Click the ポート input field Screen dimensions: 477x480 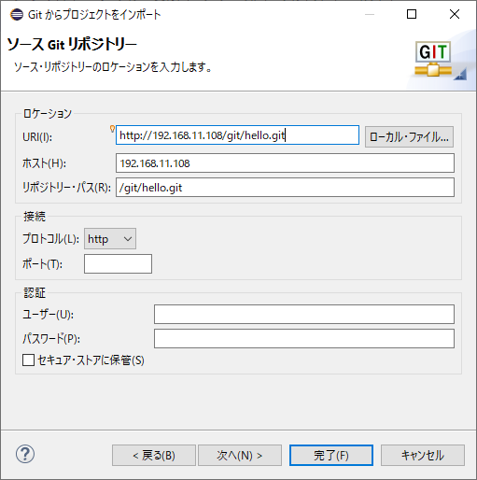[118, 263]
